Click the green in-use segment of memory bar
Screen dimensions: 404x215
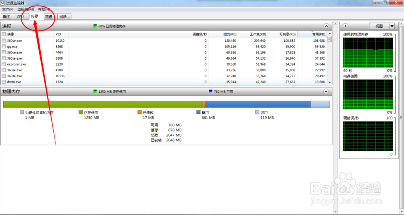[103, 104]
